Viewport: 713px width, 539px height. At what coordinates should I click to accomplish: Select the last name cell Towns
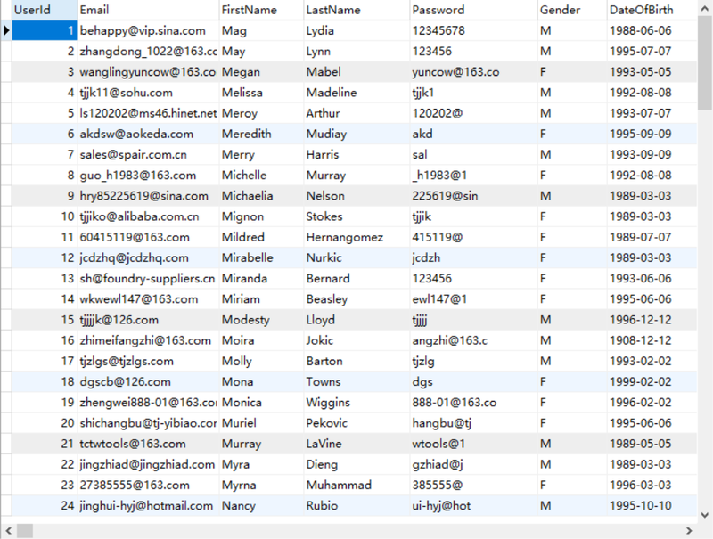point(356,381)
